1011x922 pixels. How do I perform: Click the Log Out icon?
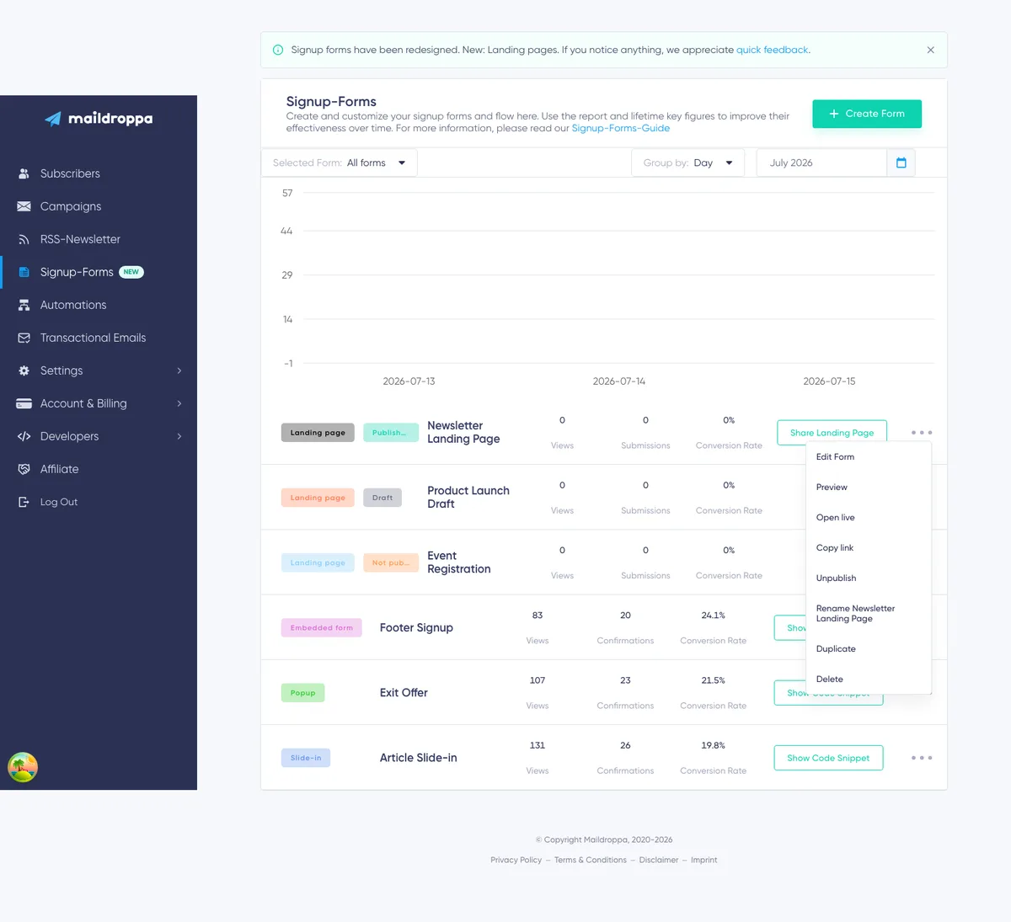pyautogui.click(x=24, y=502)
